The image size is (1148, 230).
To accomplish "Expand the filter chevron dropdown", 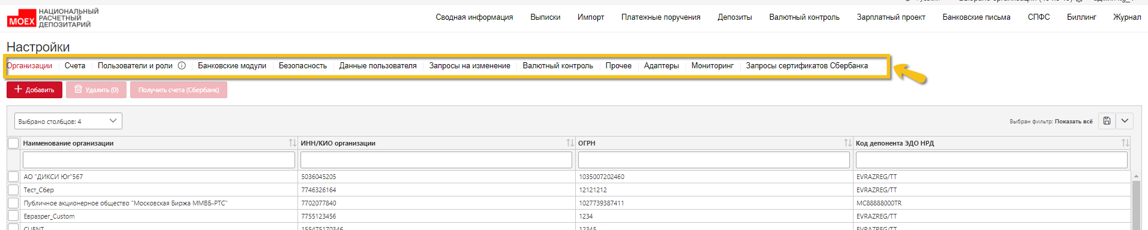I will point(1125,121).
